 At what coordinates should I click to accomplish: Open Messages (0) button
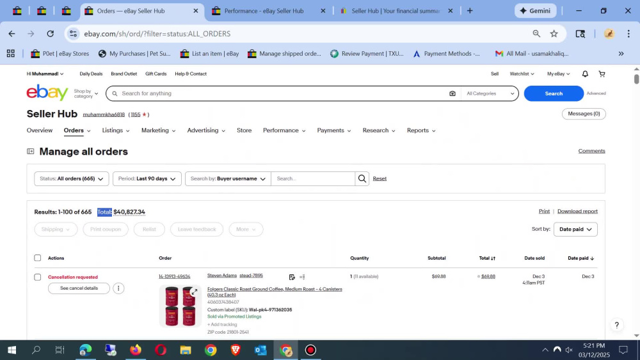(x=584, y=114)
